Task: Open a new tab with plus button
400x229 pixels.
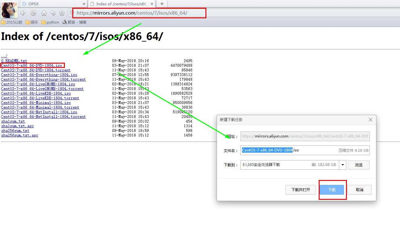Action: (x=162, y=4)
